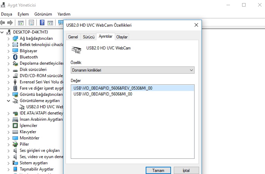The width and height of the screenshot is (265, 174).
Task: Switch to the Olaylar tab
Action: (x=122, y=37)
